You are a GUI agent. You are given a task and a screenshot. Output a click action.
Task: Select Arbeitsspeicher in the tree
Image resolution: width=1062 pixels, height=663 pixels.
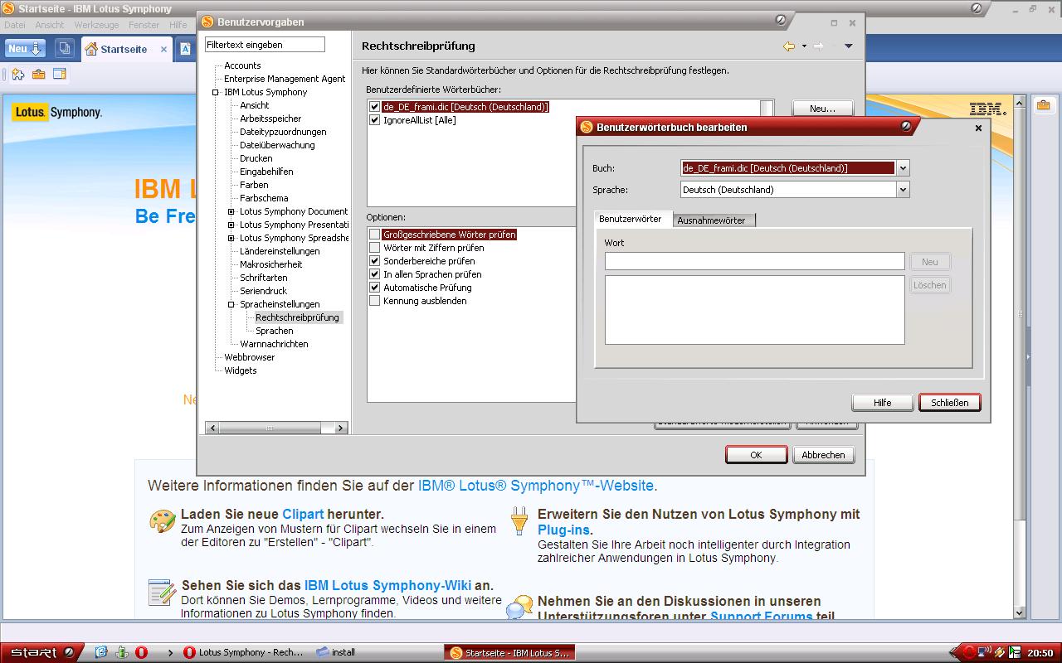(270, 119)
